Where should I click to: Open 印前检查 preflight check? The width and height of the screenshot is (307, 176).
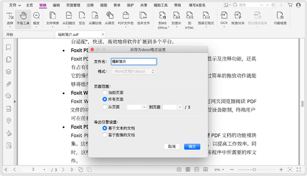[x=280, y=19]
